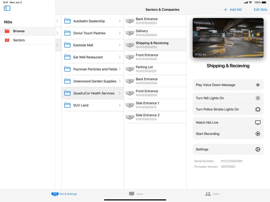Expand SUV Land with its chevron

click(x=120, y=105)
